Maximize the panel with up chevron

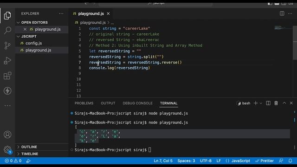[x=284, y=103]
